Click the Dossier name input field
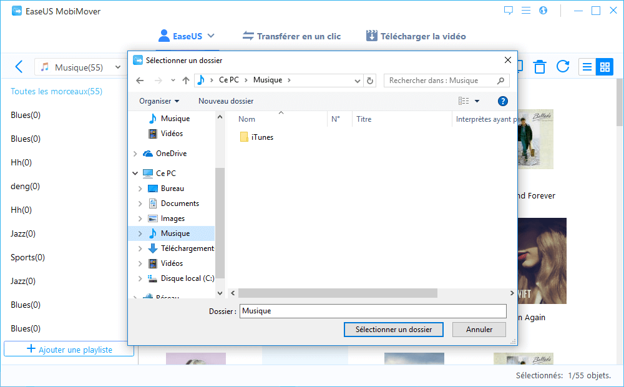Screen dimensions: 624x387 click(x=373, y=311)
